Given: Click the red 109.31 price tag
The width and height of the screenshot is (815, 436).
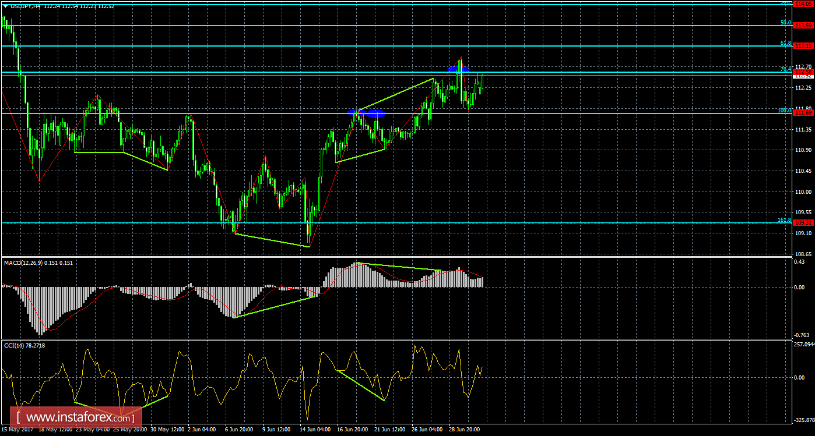Looking at the screenshot, I should (804, 223).
